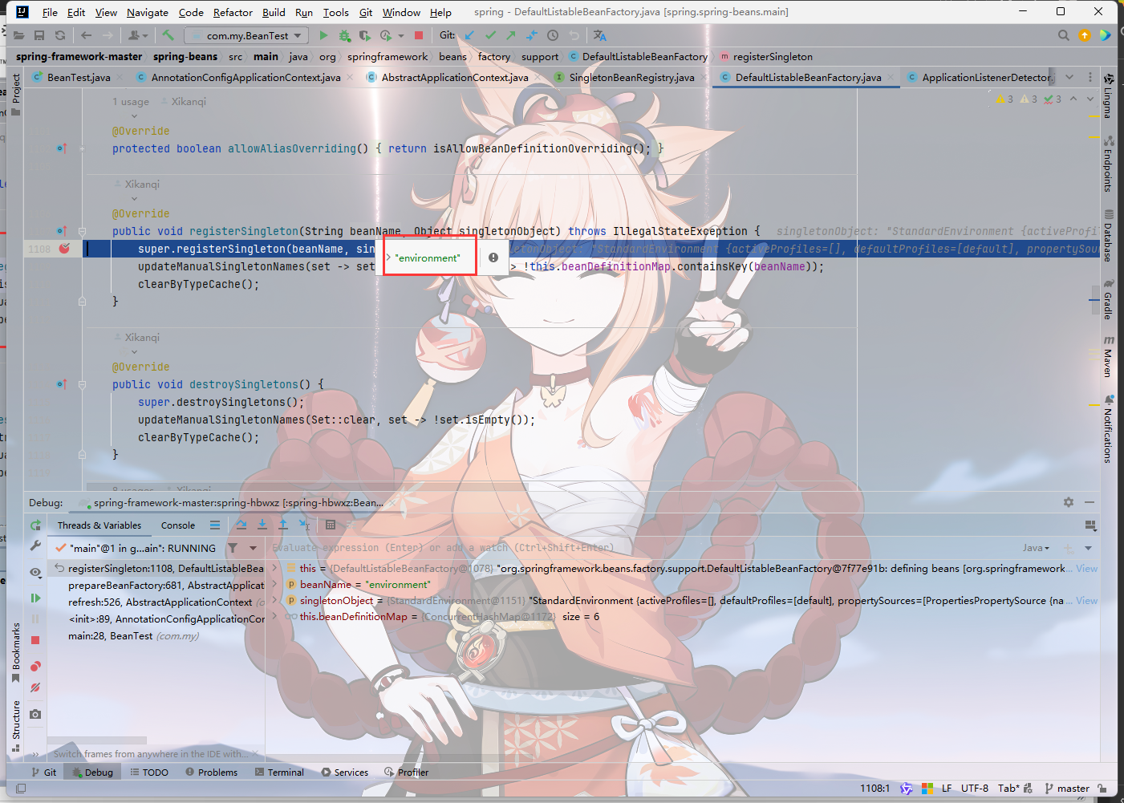Open Git Show History clock icon
1124x803 pixels.
553,35
